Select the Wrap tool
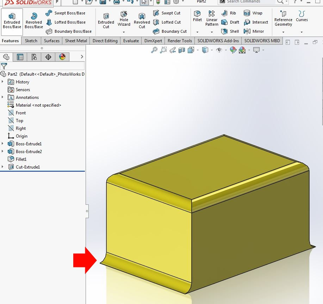Image resolution: width=323 pixels, height=304 pixels. [x=253, y=13]
